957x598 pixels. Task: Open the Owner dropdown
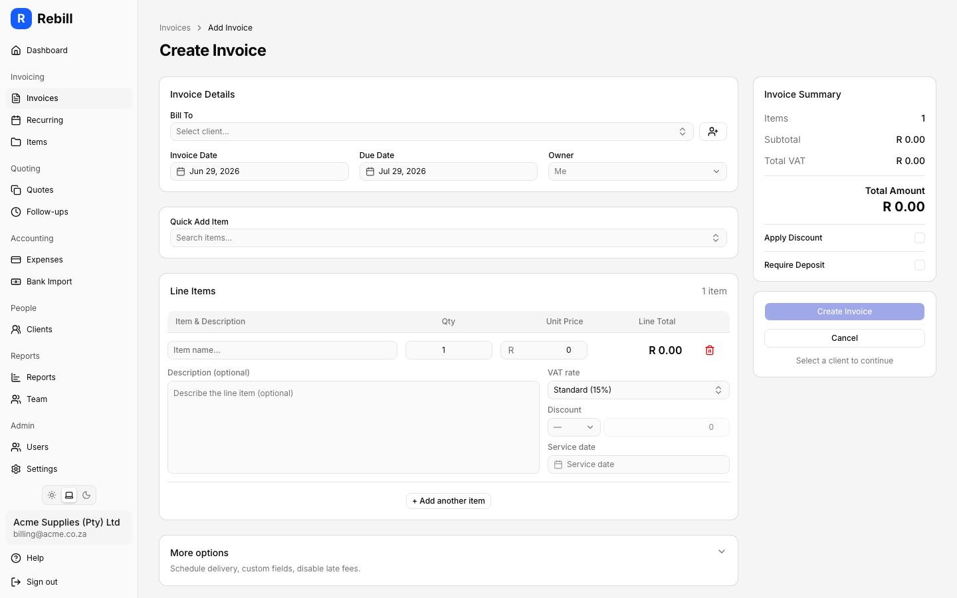[637, 171]
